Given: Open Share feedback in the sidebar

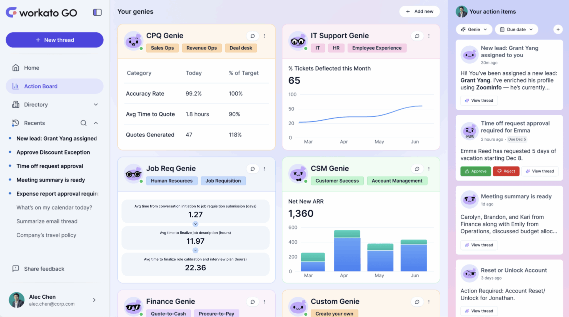Looking at the screenshot, I should coord(38,269).
